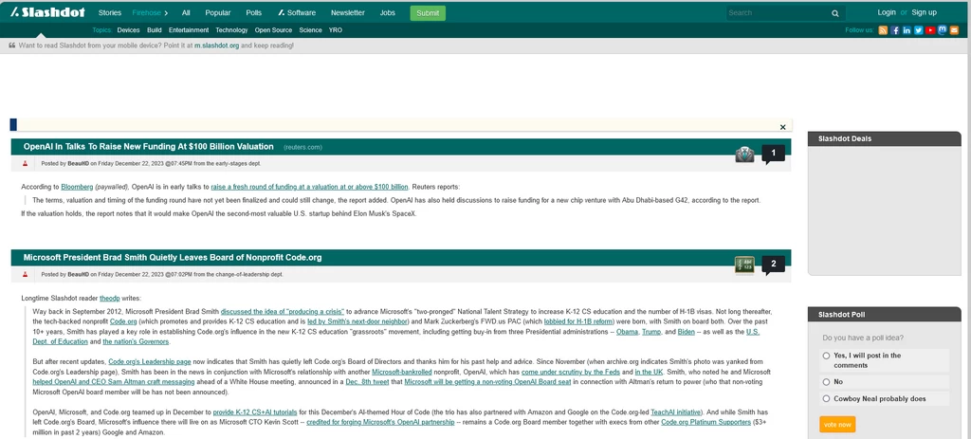The height and width of the screenshot is (439, 971).
Task: Open 'led by Smith's next-door neighbor' link
Action: pyautogui.click(x=357, y=321)
